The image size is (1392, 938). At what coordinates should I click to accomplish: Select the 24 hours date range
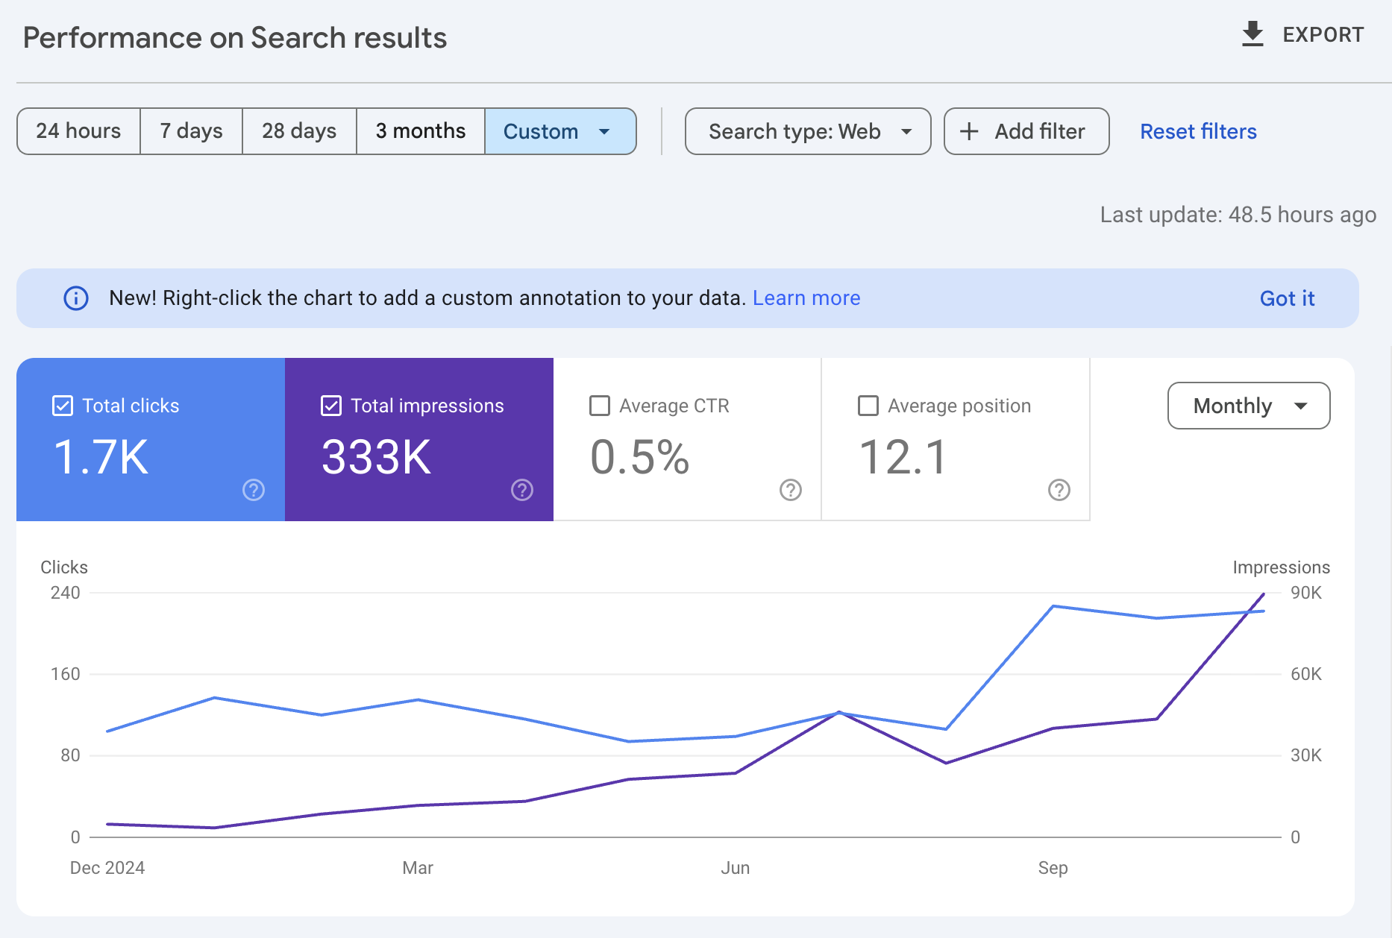pos(78,131)
